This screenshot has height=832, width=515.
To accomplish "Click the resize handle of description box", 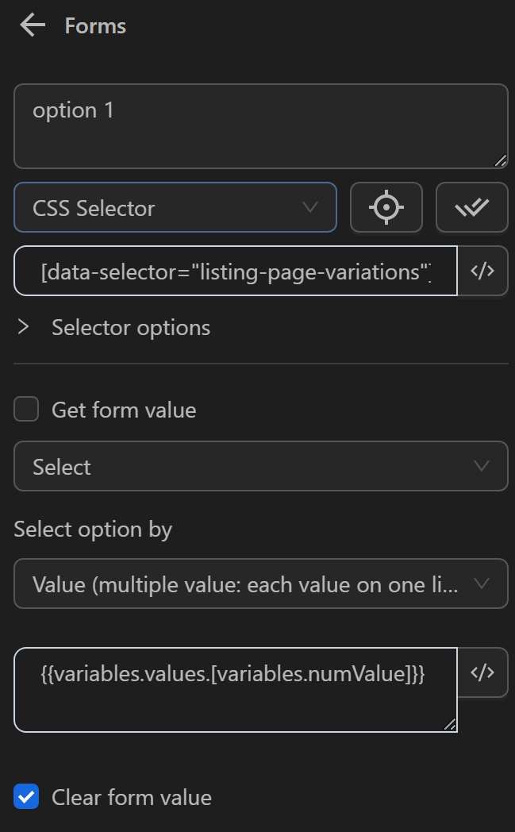I will 499,160.
